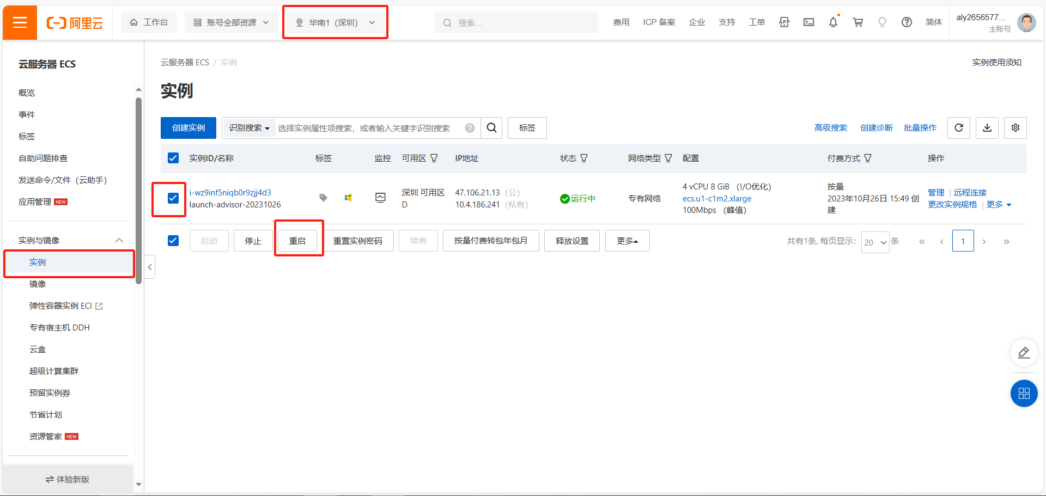Filter by status funnel icon
Viewport: 1046px width, 496px height.
click(584, 158)
